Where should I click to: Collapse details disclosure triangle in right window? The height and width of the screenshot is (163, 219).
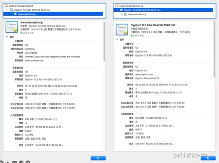[x=117, y=40]
